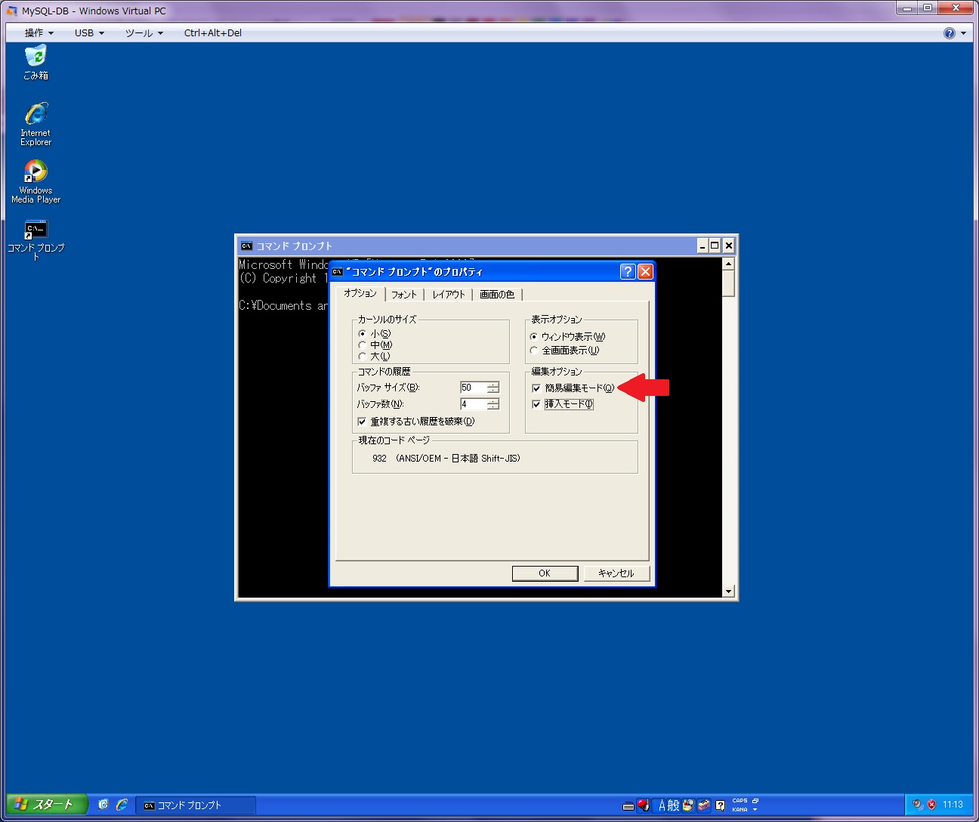Image resolution: width=979 pixels, height=822 pixels.
Task: Switch to the 画面の色 tab
Action: 496,295
